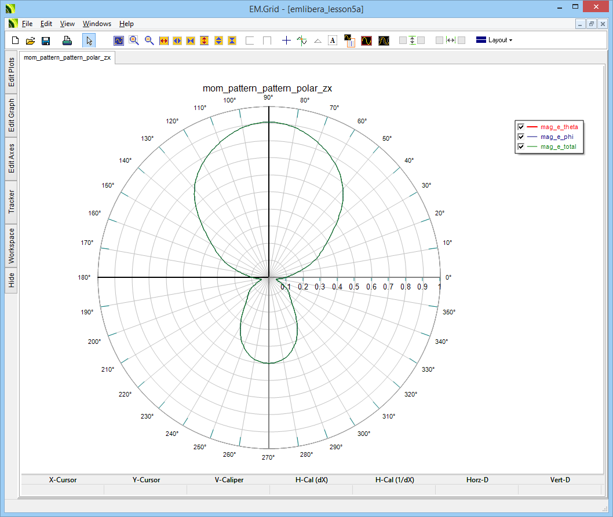
Task: Click the Hide side button
Action: (x=11, y=281)
